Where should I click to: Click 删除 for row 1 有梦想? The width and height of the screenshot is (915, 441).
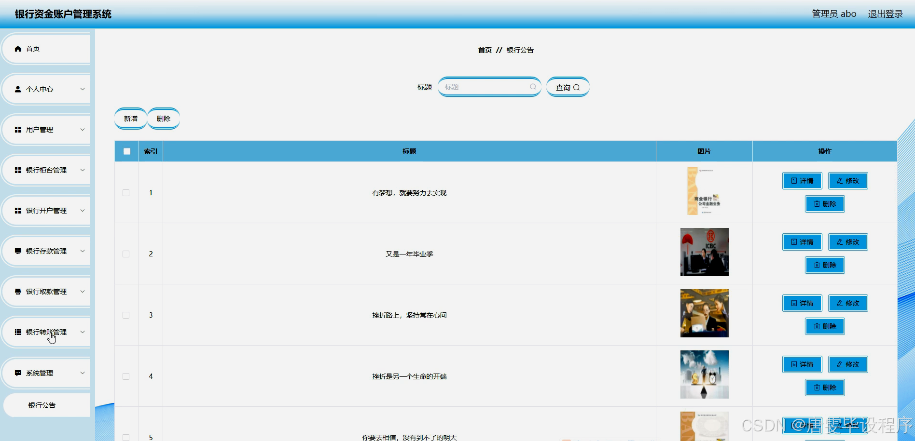tap(825, 204)
